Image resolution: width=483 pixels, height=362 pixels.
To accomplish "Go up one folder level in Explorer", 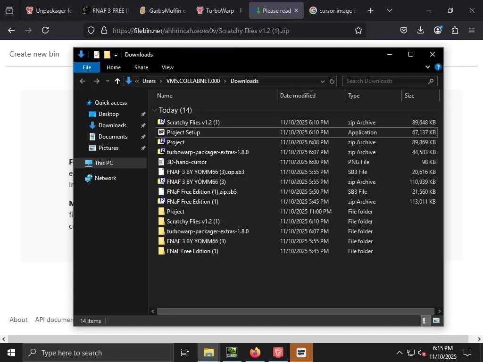I will (x=117, y=81).
